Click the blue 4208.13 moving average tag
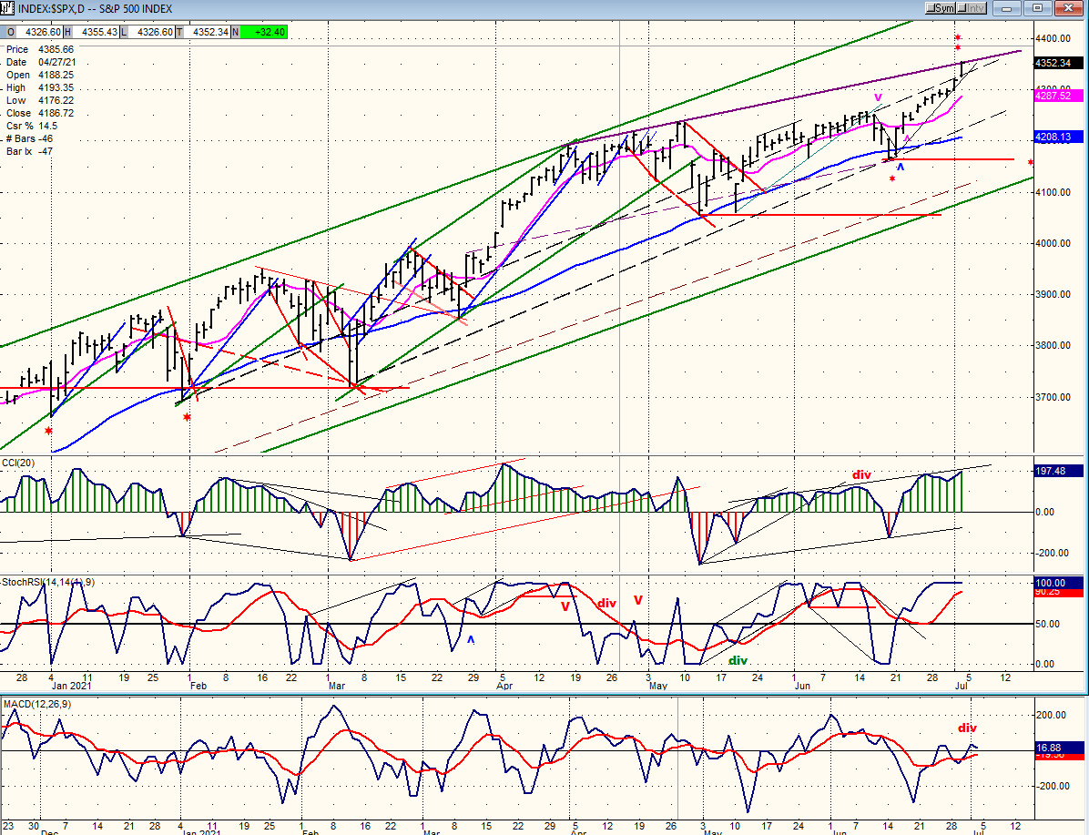Viewport: 1089px width, 835px height. pos(1058,137)
